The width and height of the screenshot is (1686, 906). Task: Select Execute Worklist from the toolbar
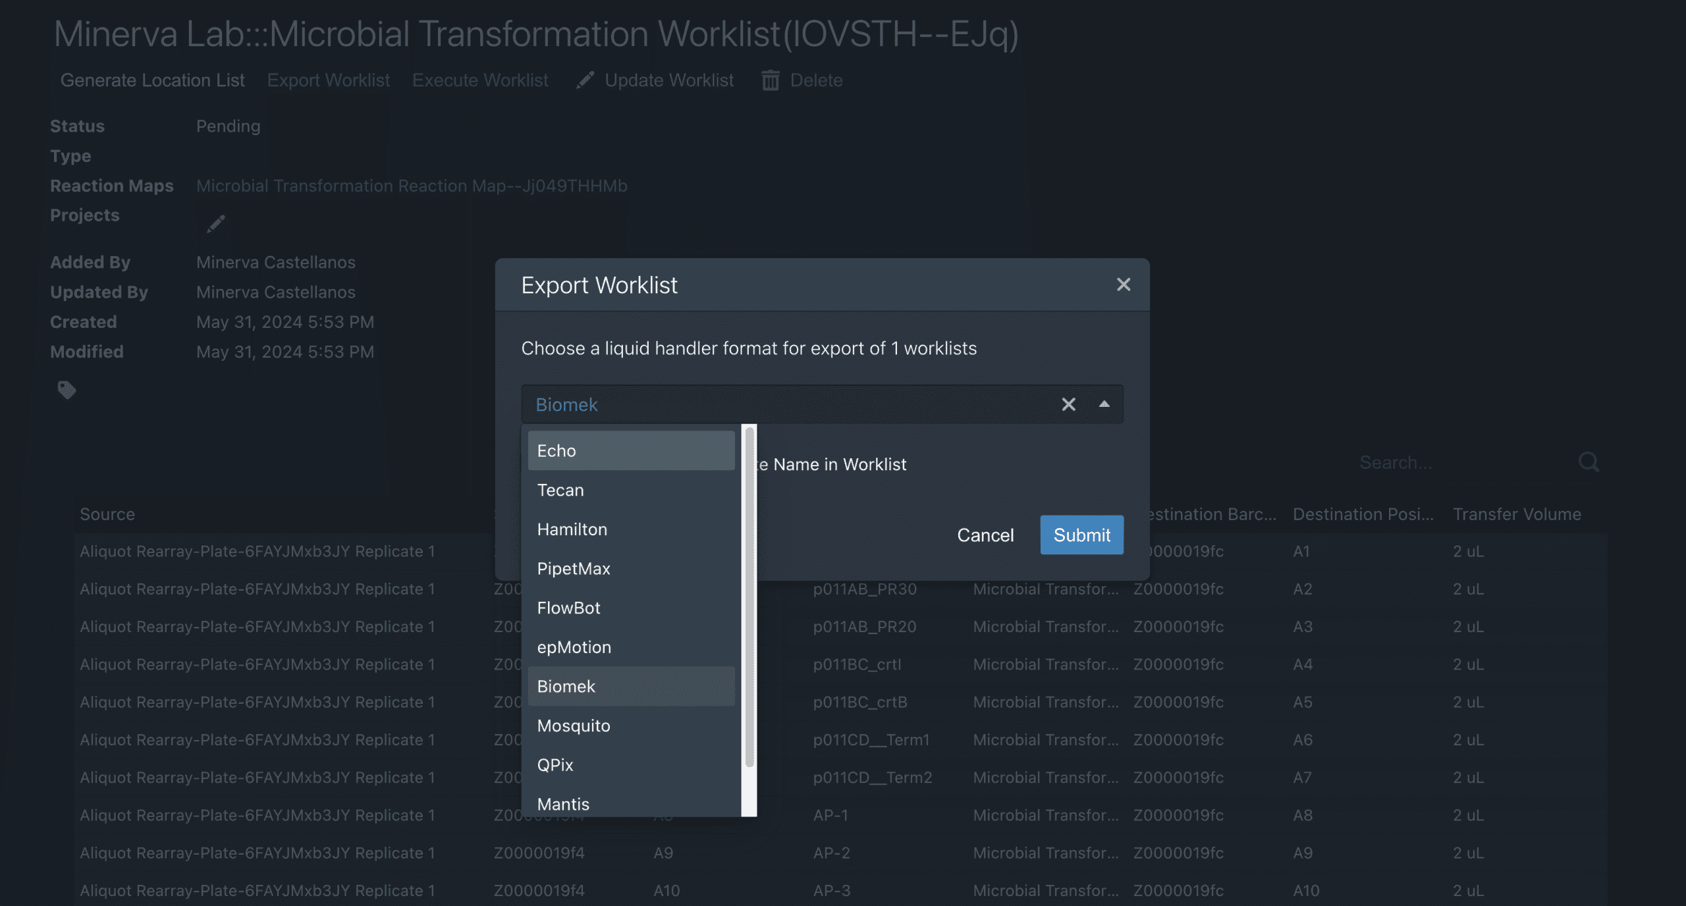coord(480,80)
